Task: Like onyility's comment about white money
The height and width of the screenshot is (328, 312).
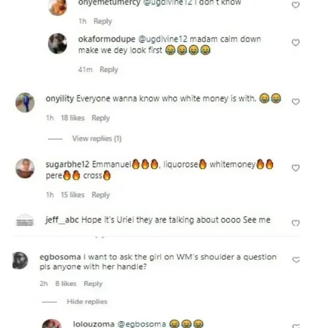Action: 295,102
